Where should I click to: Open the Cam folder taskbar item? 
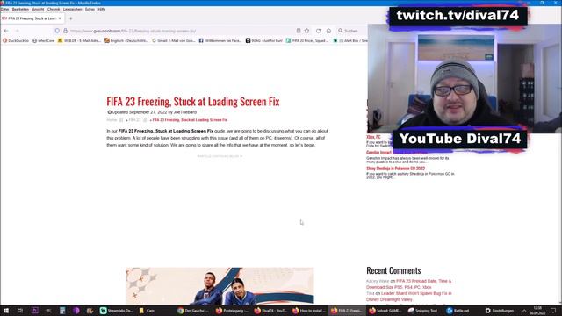[x=147, y=311]
